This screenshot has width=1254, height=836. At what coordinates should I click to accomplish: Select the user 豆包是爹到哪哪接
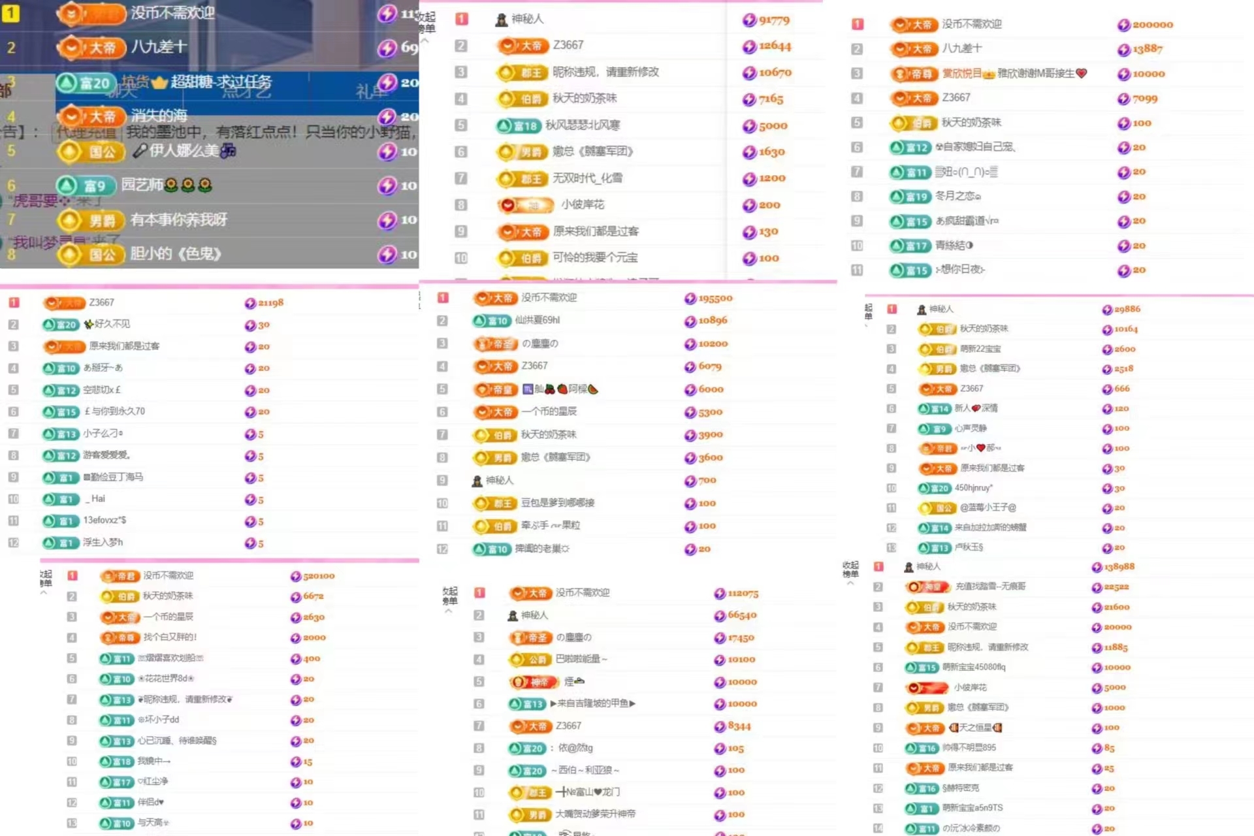pyautogui.click(x=558, y=503)
